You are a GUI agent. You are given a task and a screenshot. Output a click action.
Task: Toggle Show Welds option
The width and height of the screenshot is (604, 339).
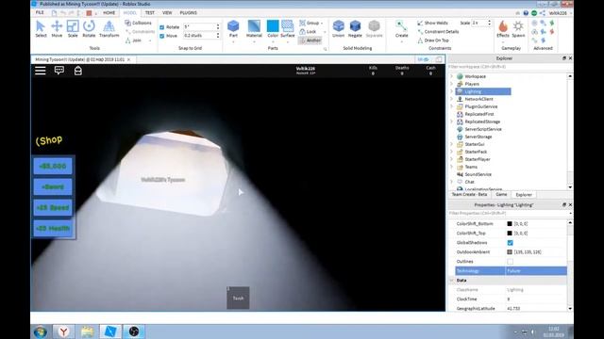pos(432,23)
